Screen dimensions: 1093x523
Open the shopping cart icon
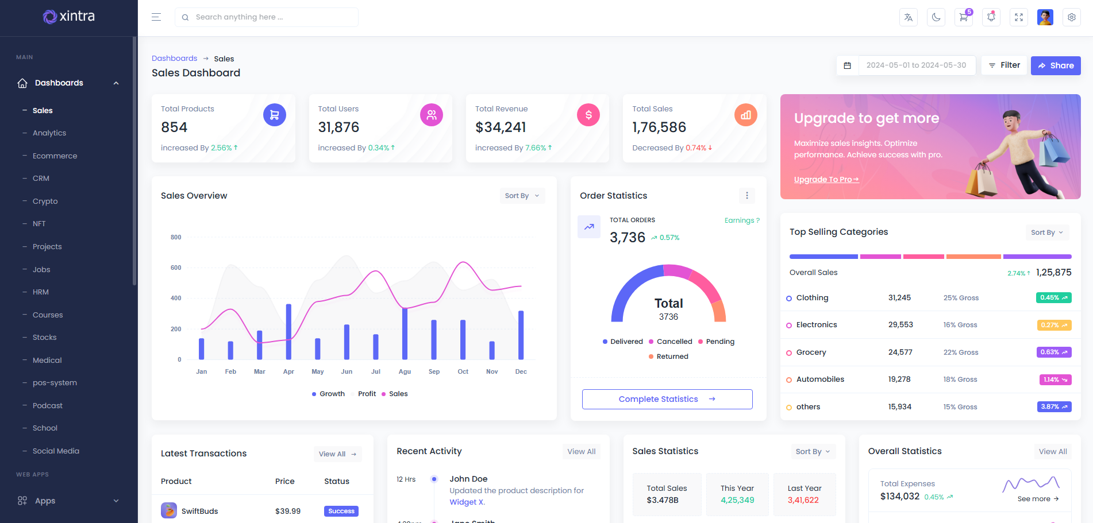point(964,17)
